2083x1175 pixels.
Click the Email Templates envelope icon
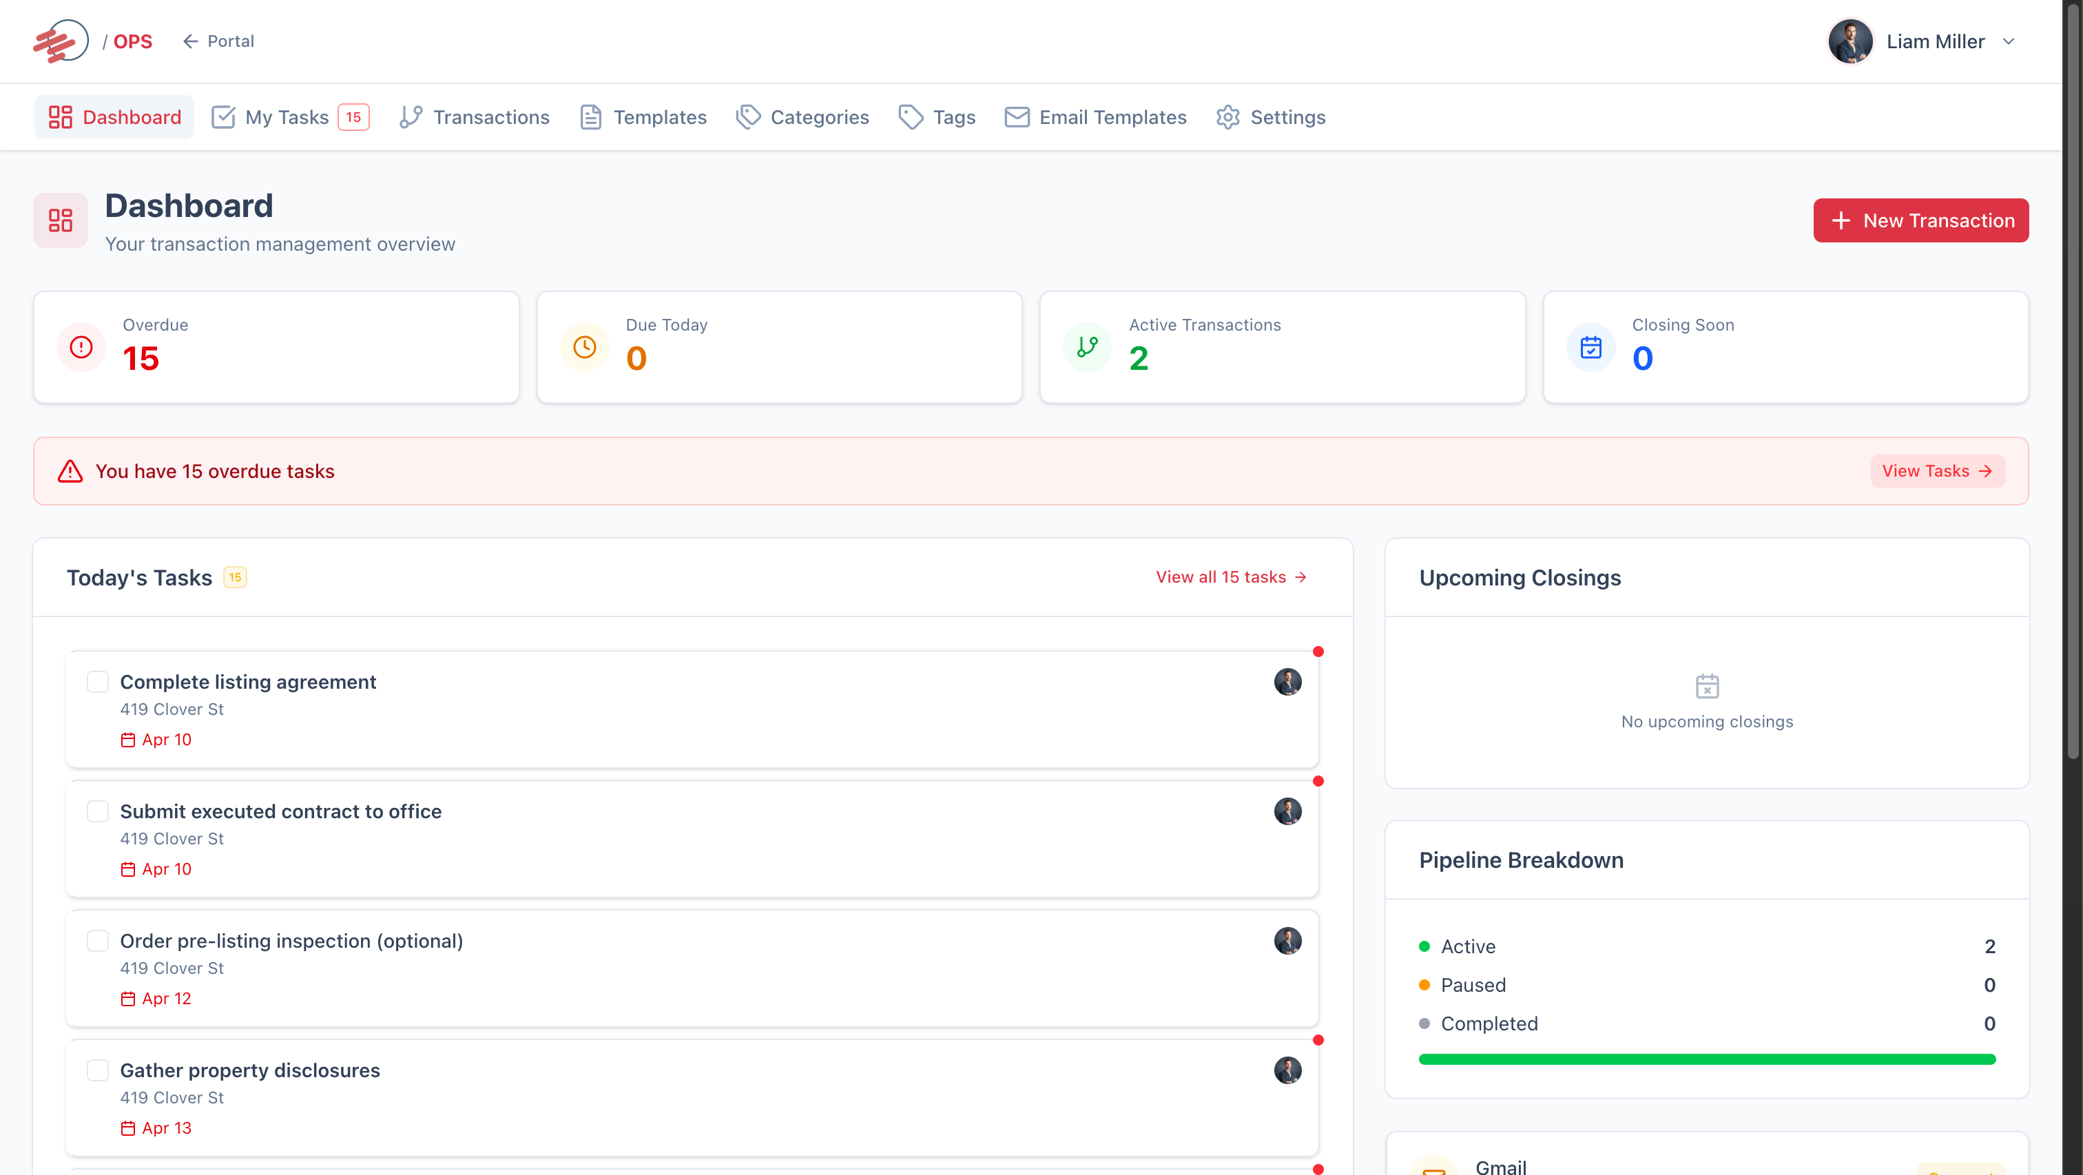pos(1017,117)
